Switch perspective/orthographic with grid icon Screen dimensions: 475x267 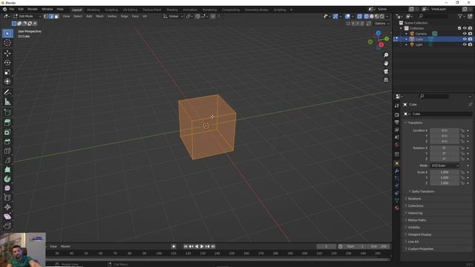click(x=386, y=79)
